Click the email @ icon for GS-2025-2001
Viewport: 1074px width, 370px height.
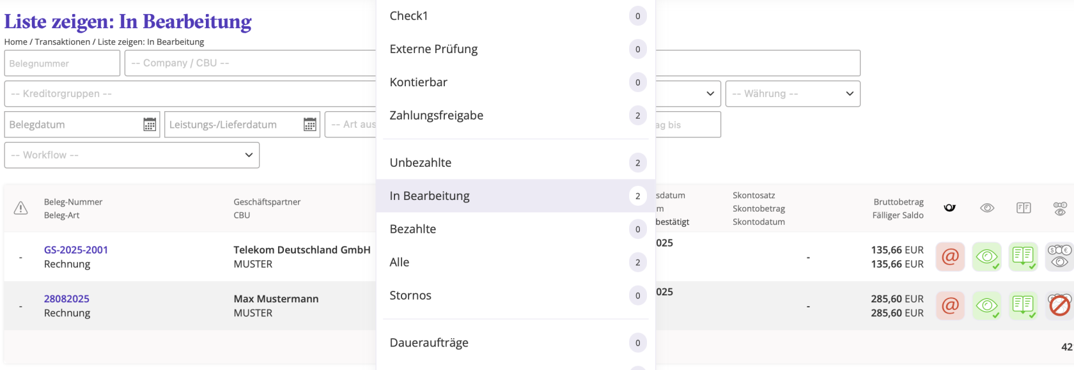pyautogui.click(x=950, y=257)
